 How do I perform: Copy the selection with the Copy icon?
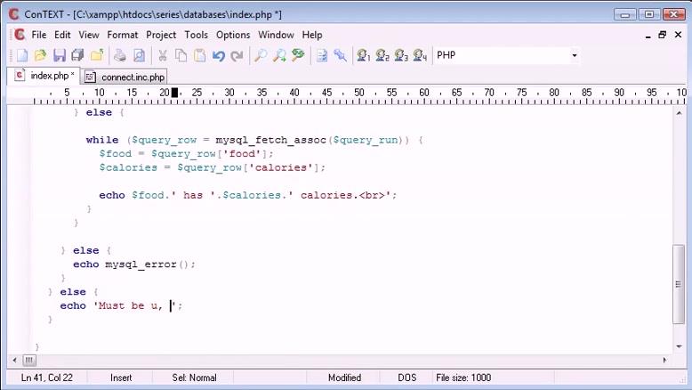click(x=181, y=55)
